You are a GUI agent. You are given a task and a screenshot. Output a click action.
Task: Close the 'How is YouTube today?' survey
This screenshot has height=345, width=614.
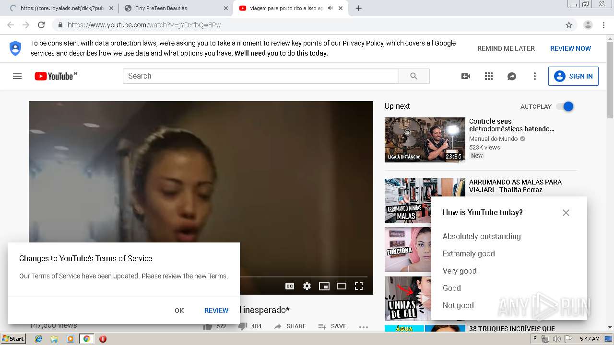click(566, 213)
